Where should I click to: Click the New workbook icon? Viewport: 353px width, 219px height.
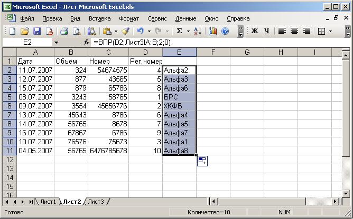pos(13,31)
